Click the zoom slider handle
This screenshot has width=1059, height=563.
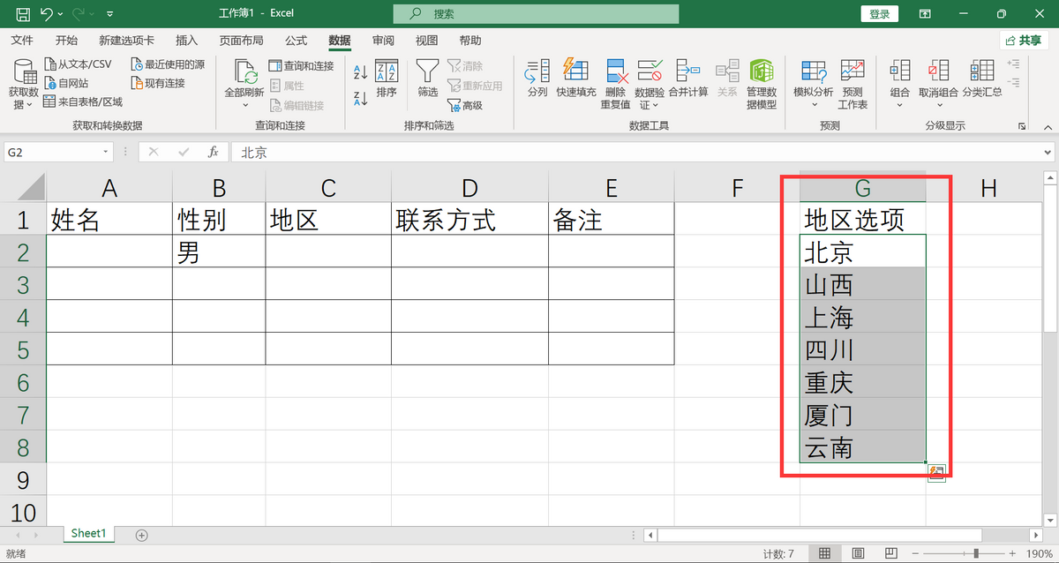pos(975,553)
